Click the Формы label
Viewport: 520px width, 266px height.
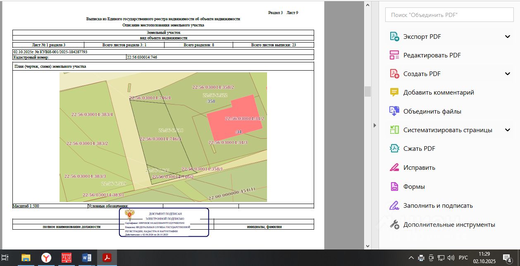coord(414,187)
